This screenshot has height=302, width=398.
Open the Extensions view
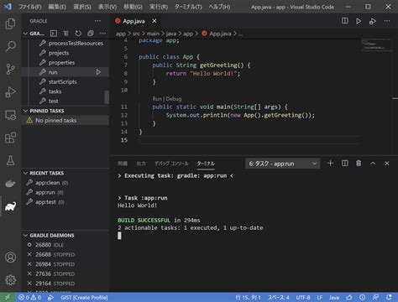coord(10,138)
